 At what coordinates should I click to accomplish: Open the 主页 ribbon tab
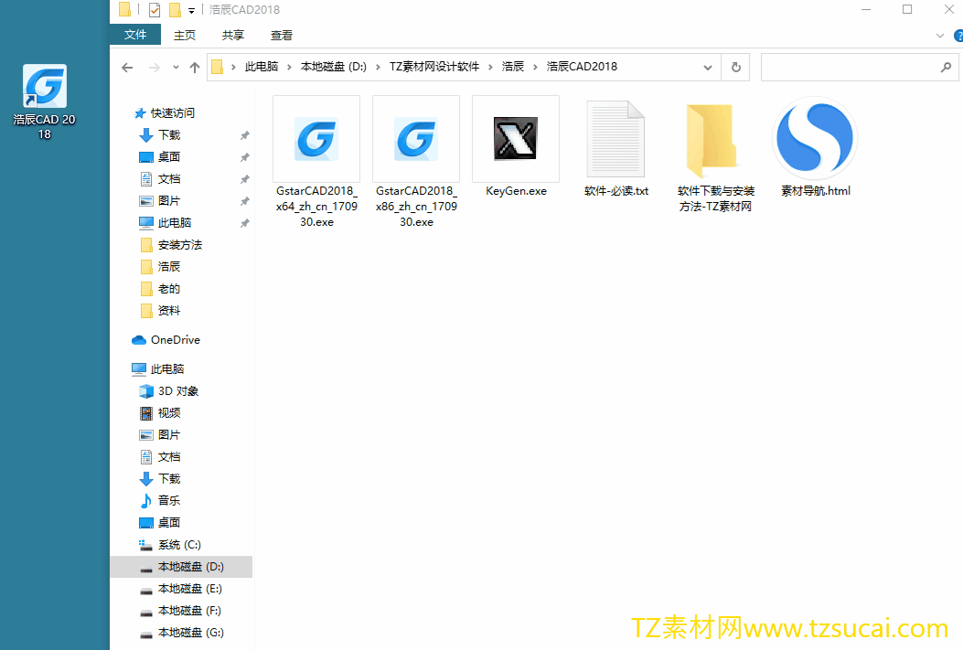184,36
